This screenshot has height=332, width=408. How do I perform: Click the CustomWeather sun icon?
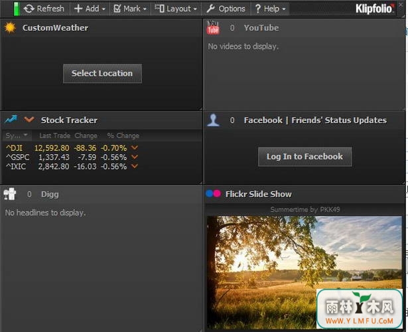pyautogui.click(x=10, y=28)
